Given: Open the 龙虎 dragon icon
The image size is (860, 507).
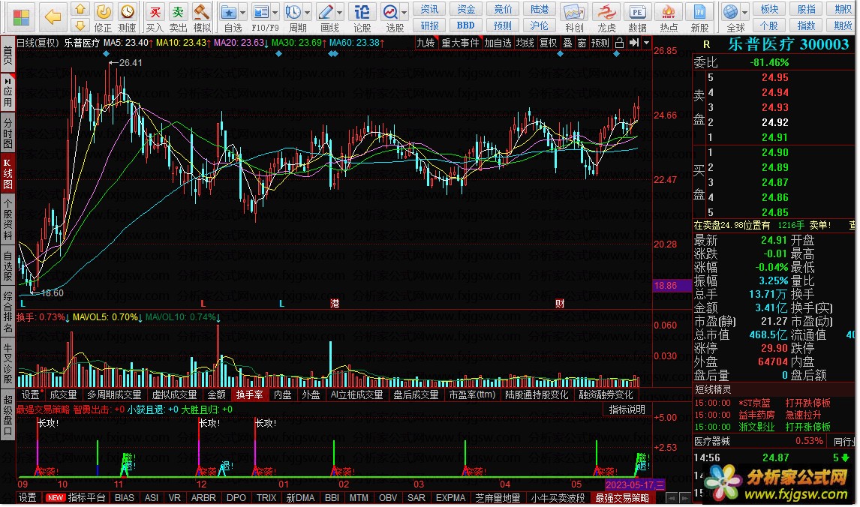Looking at the screenshot, I should (x=606, y=12).
